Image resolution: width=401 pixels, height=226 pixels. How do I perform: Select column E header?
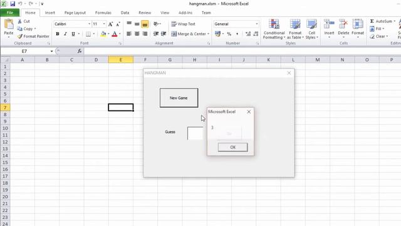coord(121,60)
